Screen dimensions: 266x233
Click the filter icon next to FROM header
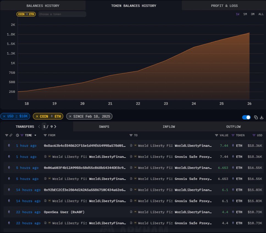[45, 135]
